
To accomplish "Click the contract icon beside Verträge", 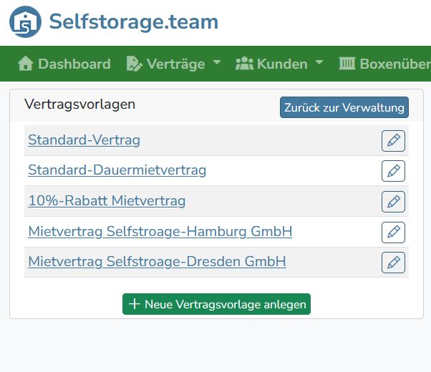I will click(134, 64).
